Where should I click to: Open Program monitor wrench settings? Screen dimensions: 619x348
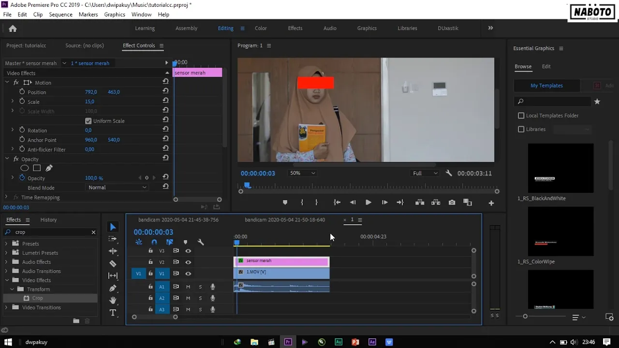(x=449, y=173)
